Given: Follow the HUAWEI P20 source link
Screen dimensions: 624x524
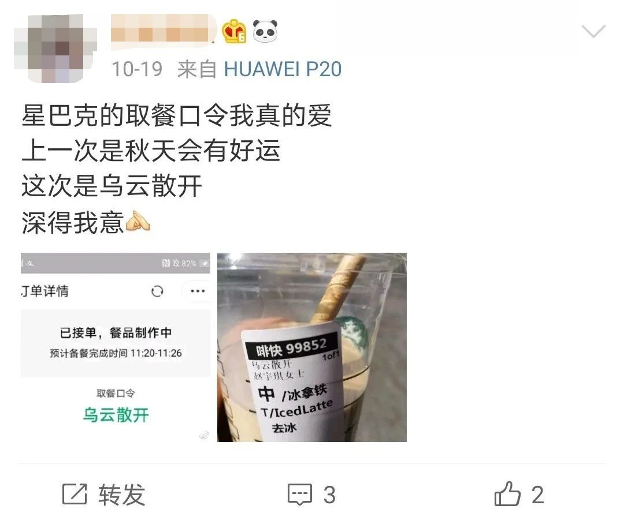Looking at the screenshot, I should pyautogui.click(x=283, y=69).
